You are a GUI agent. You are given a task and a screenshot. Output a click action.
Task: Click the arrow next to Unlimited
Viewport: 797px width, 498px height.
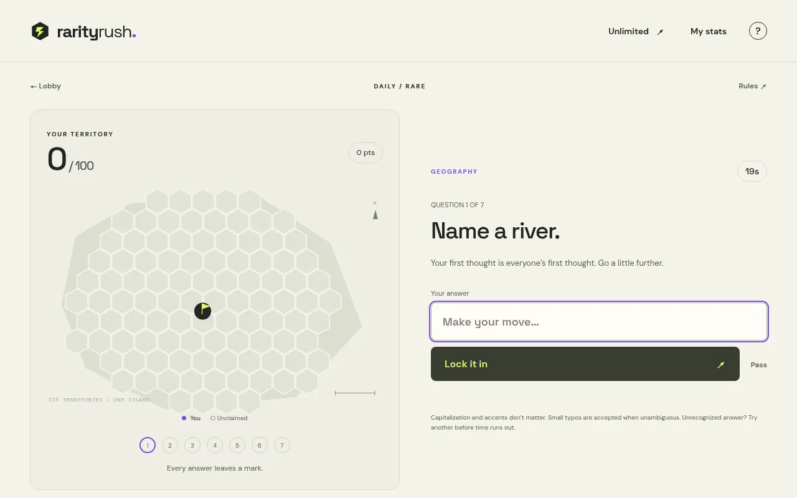click(x=661, y=32)
